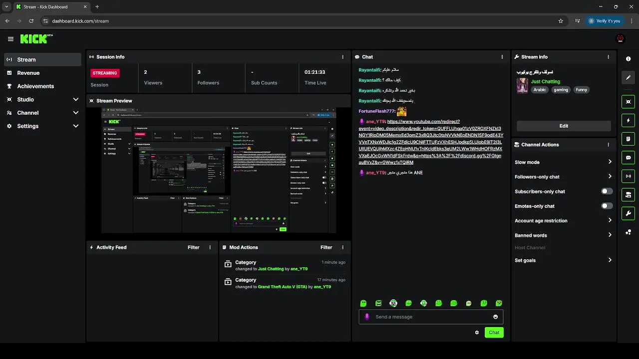Click the info icon in right sidebar
639x359 pixels.
tap(628, 59)
